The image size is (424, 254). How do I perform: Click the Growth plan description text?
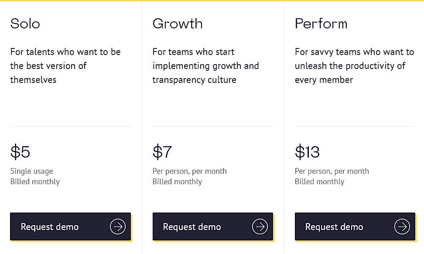(205, 65)
